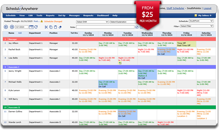The image size is (219, 133).
Task: Open the Set Up menu
Action: coord(62,15)
